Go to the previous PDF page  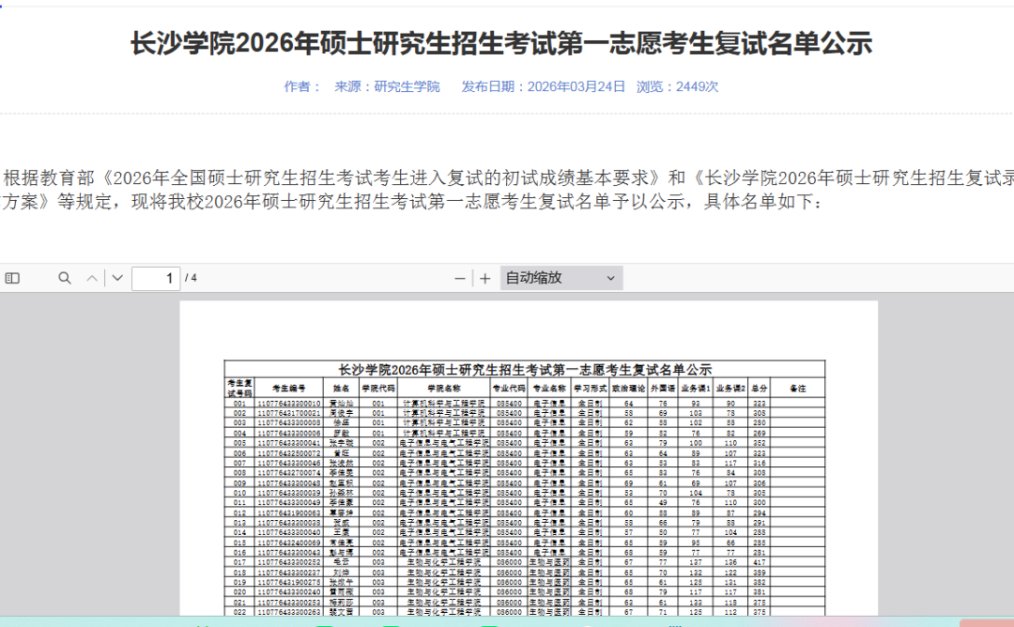[x=92, y=278]
